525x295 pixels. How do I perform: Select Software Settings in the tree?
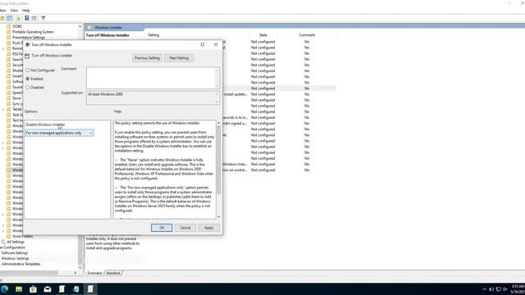pyautogui.click(x=15, y=253)
